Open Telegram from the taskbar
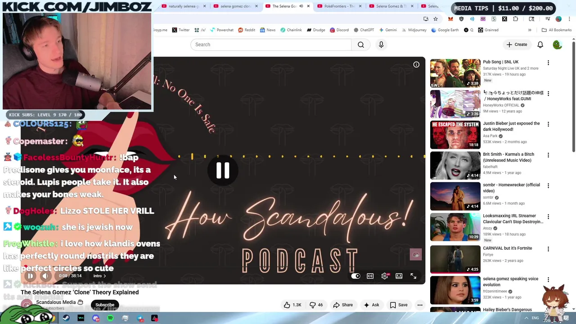The height and width of the screenshot is (324, 576). tap(140, 318)
